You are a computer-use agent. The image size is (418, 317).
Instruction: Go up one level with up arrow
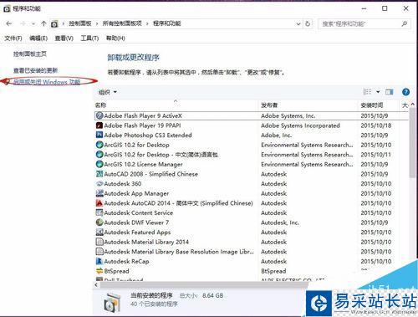tap(43, 23)
